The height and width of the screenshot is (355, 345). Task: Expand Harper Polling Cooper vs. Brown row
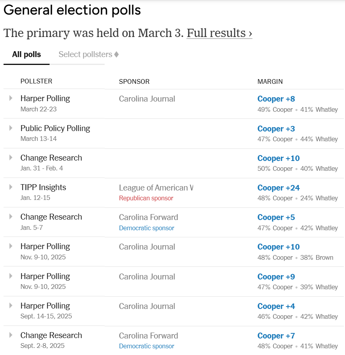click(x=11, y=246)
